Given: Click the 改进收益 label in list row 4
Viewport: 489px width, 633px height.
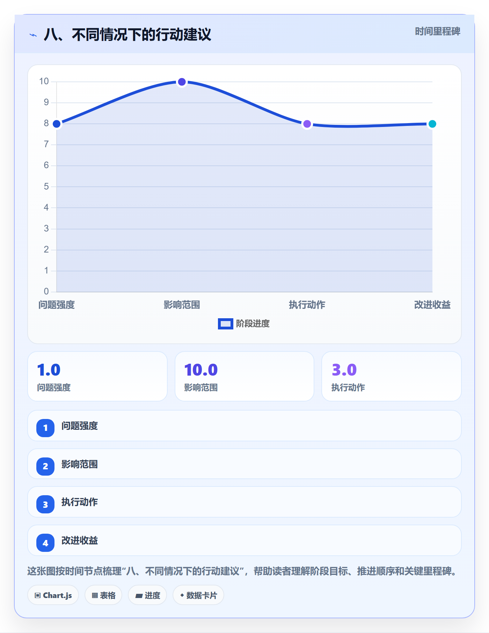Looking at the screenshot, I should (x=80, y=541).
